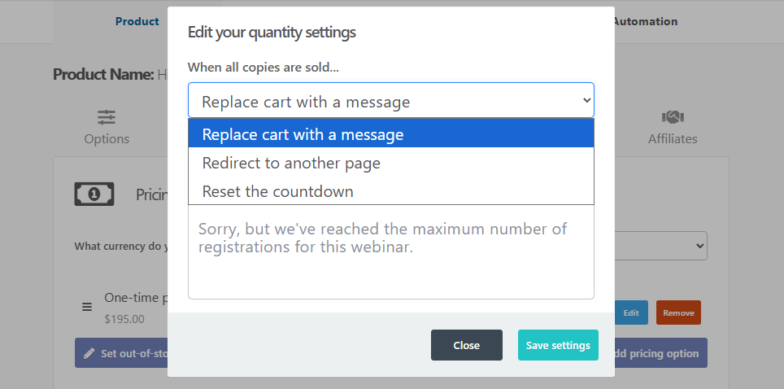
Task: Click the Pricing dollar bill icon
Action: tap(94, 194)
